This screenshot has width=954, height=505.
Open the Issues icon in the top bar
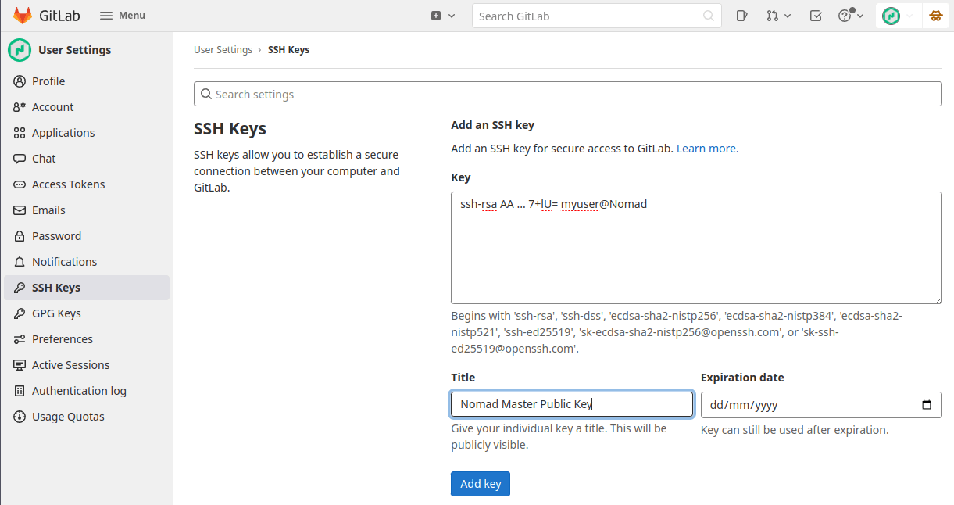[x=741, y=15]
